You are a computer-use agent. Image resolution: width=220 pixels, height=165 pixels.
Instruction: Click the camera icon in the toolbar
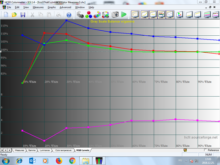115,15
